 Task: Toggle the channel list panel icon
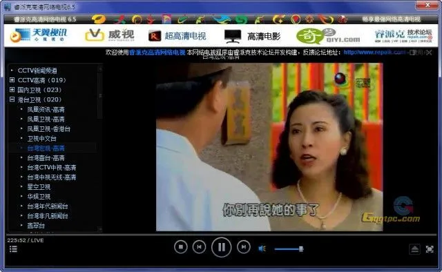point(13,249)
